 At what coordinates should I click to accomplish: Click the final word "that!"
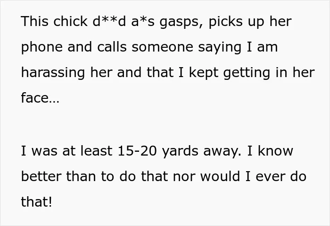click(36, 201)
